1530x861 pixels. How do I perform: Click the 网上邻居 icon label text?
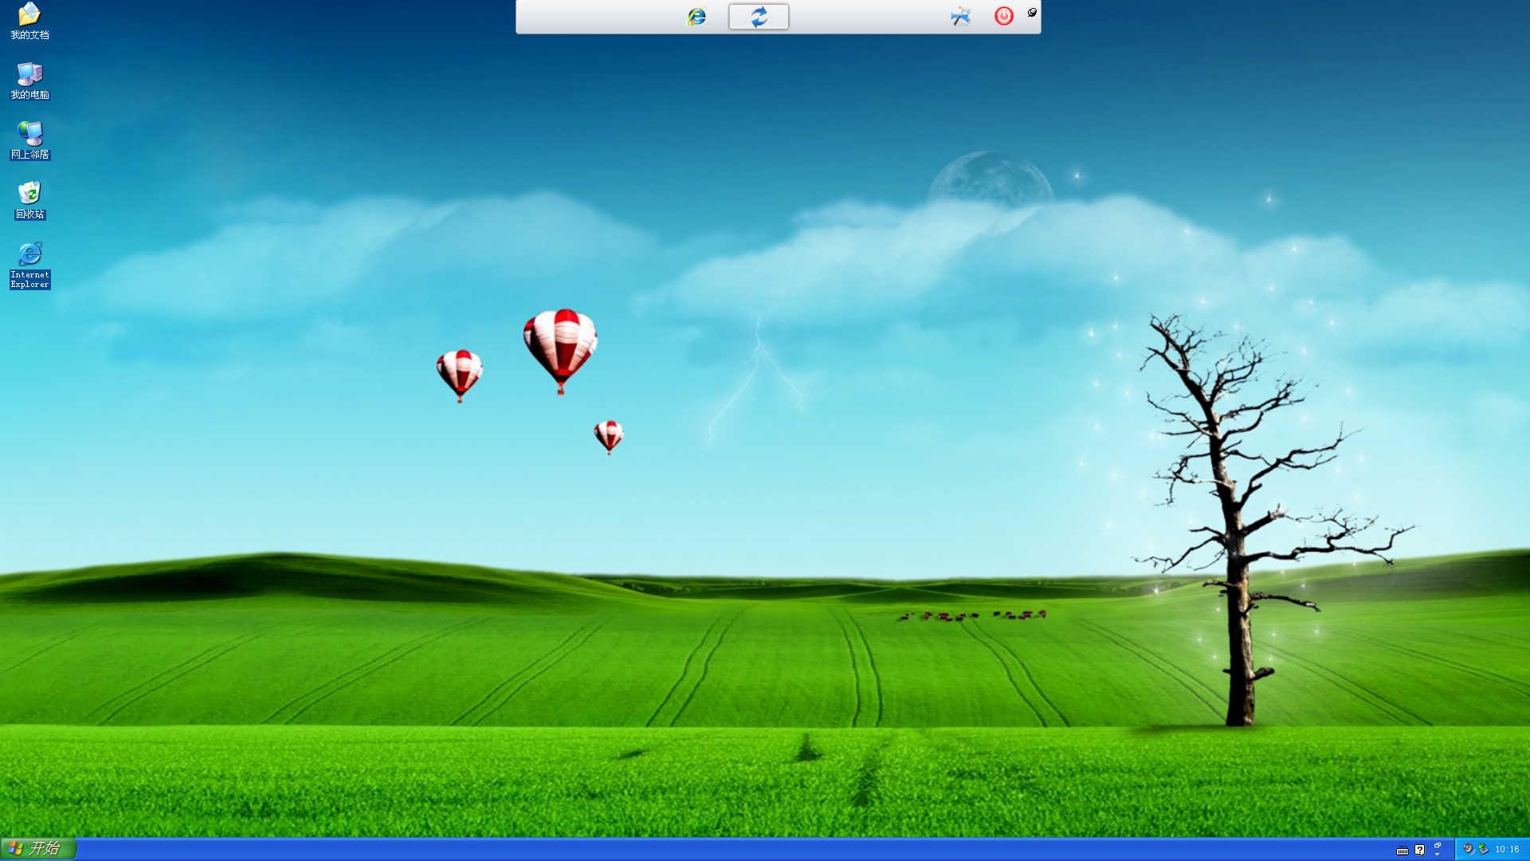pyautogui.click(x=29, y=155)
